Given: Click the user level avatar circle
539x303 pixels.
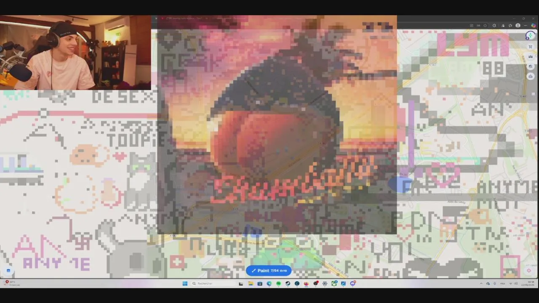Looking at the screenshot, I should (530, 35).
